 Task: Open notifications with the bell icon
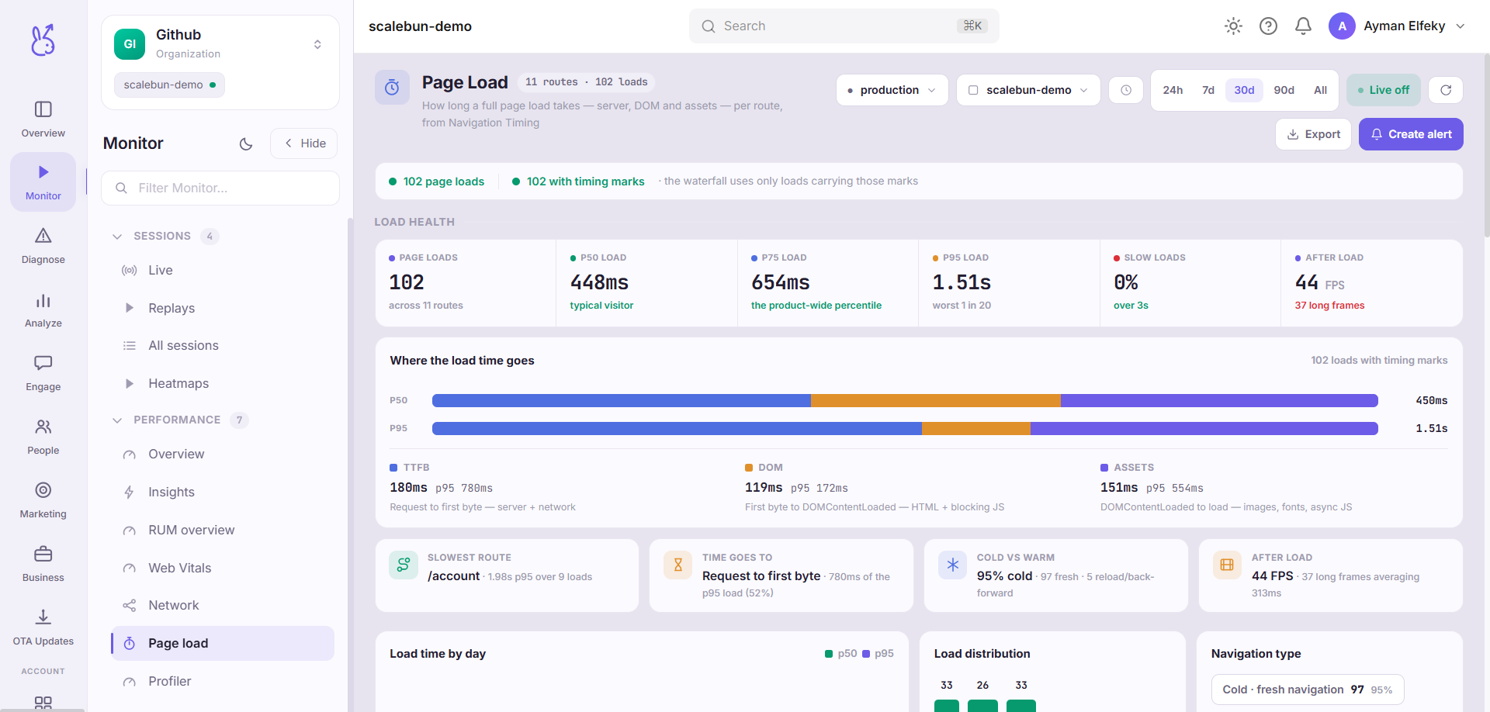1303,26
